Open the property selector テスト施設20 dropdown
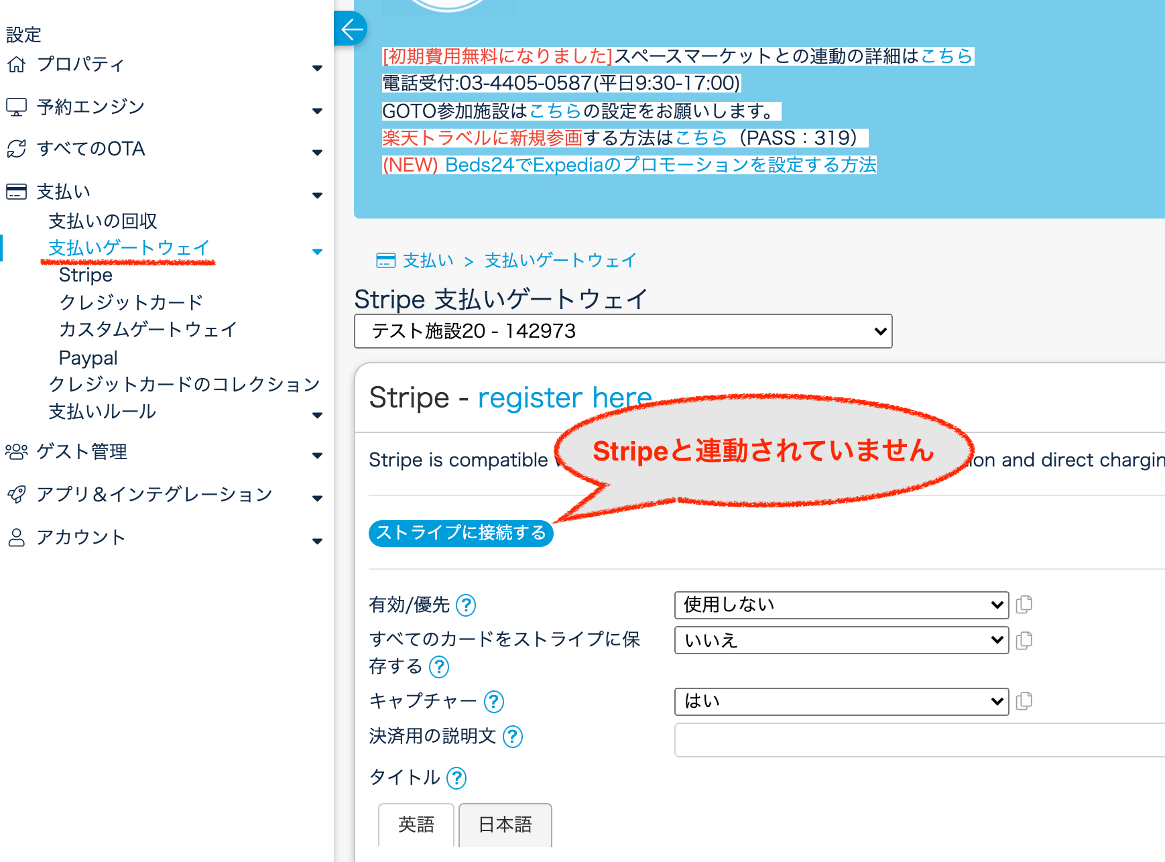1165x862 pixels. [623, 331]
